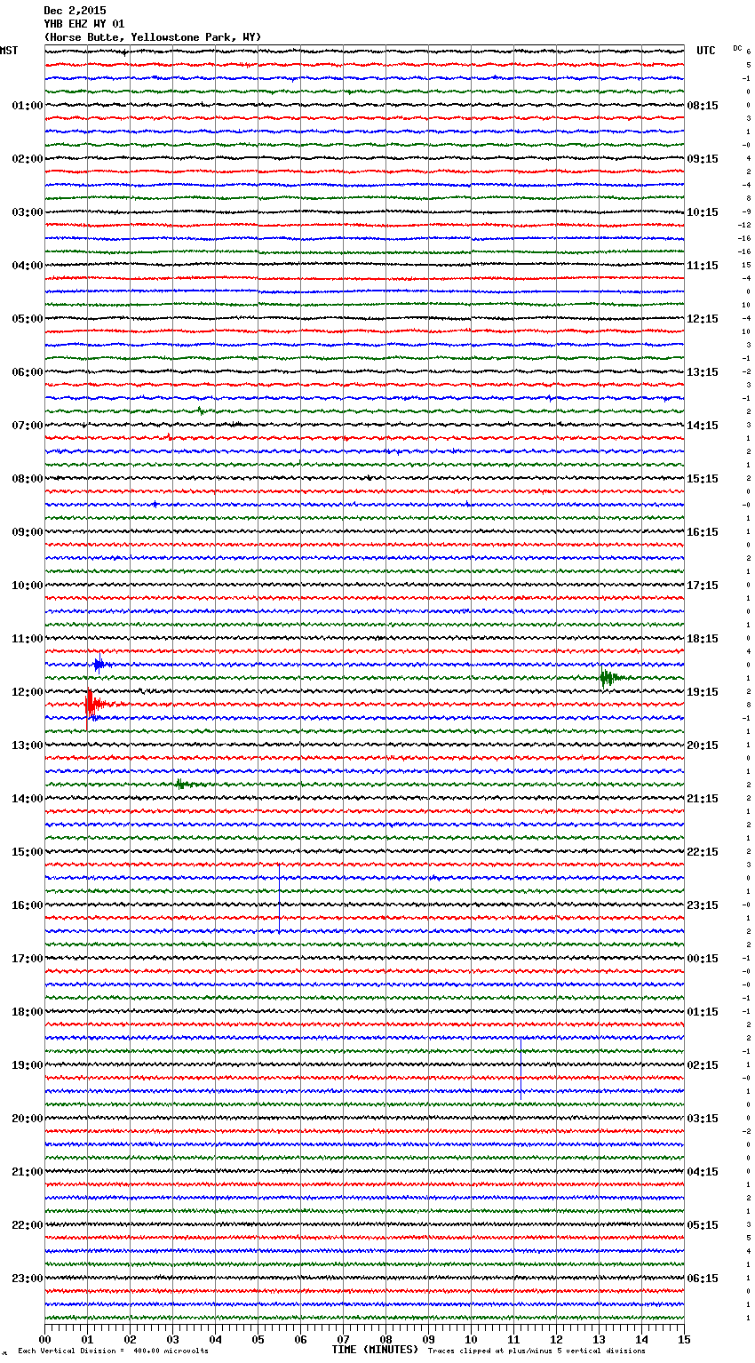
Task: Click the DC column header
Action: 737,48
